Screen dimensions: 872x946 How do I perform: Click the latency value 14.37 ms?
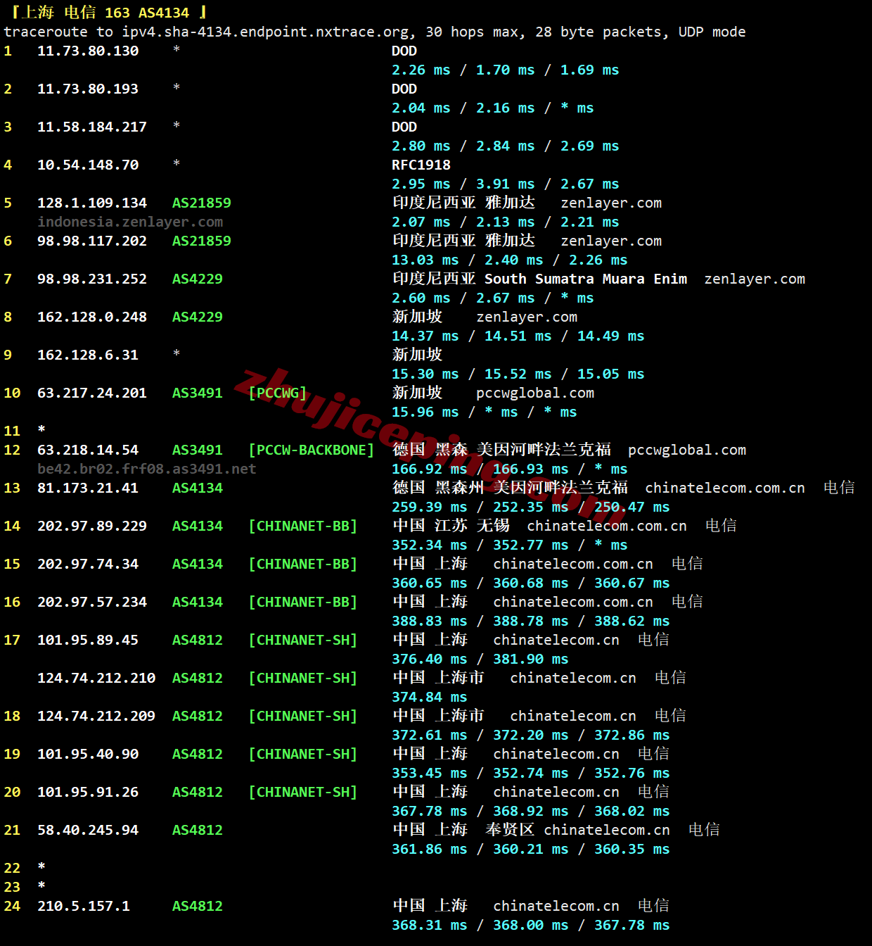(x=425, y=336)
